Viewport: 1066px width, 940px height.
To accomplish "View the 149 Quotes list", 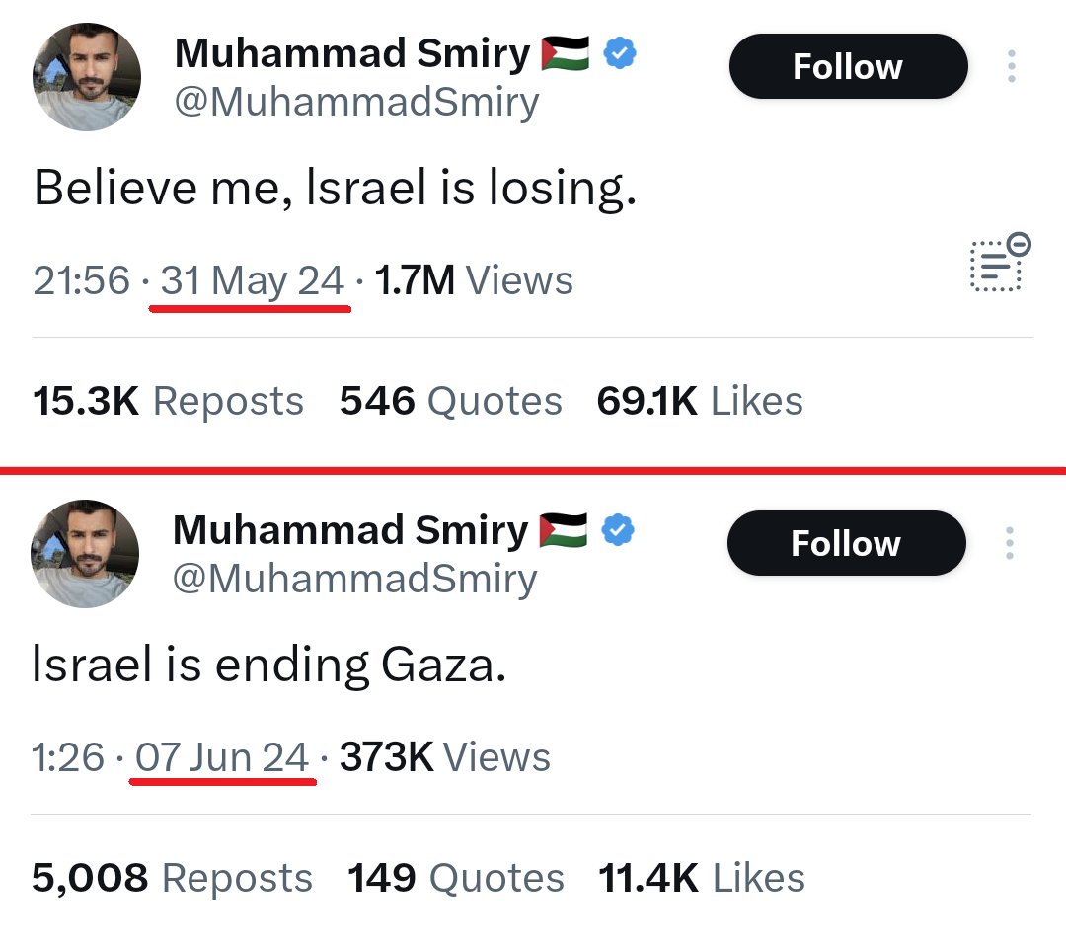I will coord(456,878).
